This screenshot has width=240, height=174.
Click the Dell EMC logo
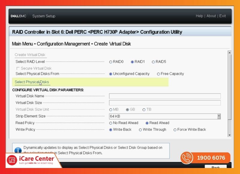click(18, 16)
